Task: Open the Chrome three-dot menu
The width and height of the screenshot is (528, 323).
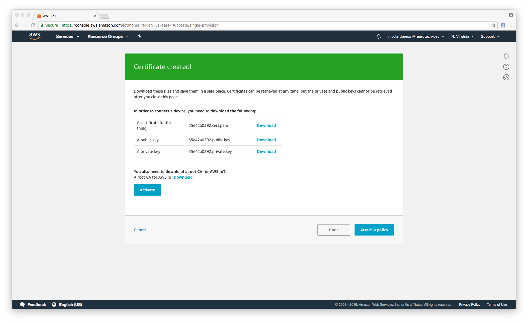Action: [511, 25]
